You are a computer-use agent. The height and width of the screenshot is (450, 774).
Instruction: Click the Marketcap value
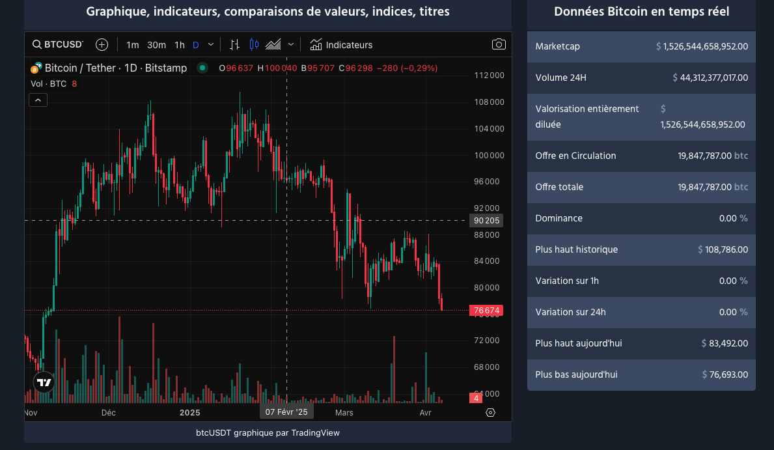point(702,46)
